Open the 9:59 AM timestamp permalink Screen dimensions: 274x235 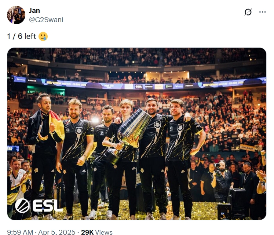(x=20, y=232)
